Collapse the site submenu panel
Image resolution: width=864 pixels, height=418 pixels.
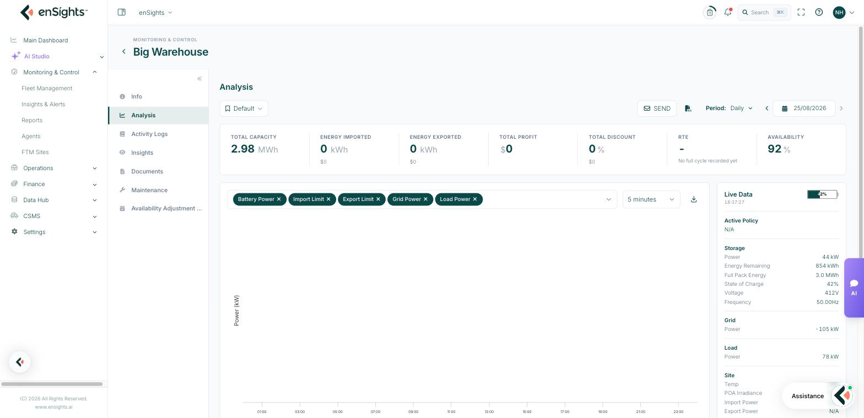(199, 79)
